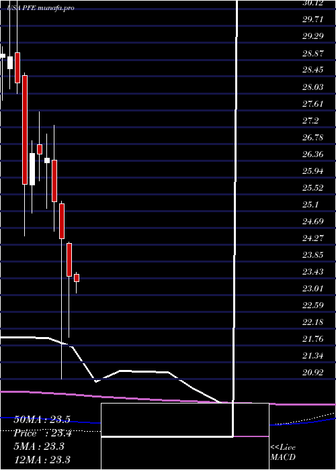Click the 22.18 price axis label
The height and width of the screenshot is (470, 336).
click(x=313, y=322)
